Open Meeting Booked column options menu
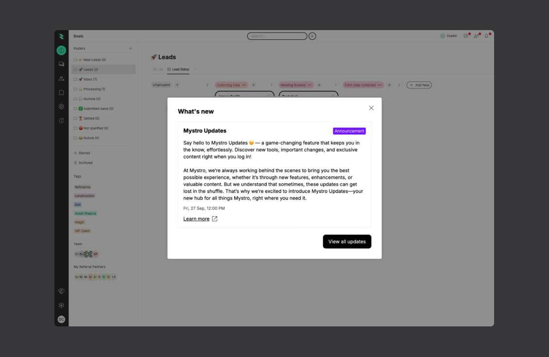 (x=309, y=85)
